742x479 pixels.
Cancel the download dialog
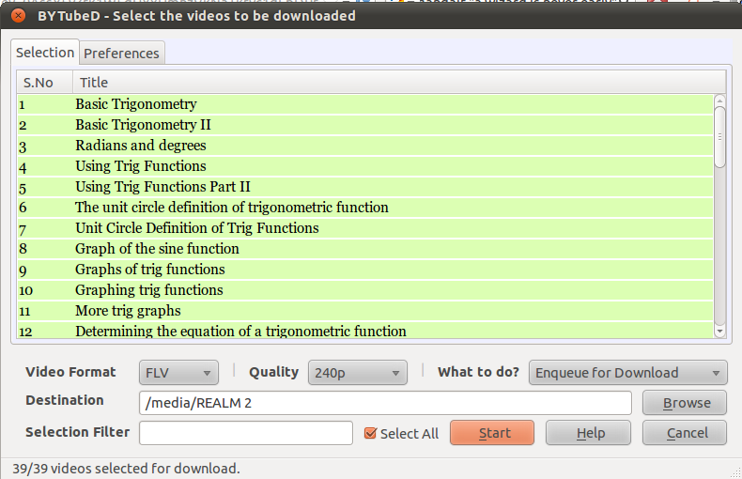pyautogui.click(x=685, y=433)
